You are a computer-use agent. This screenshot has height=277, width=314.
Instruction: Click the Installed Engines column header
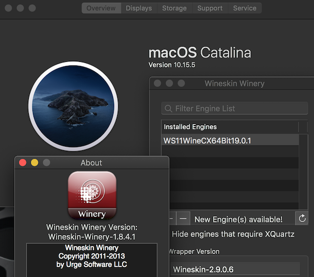(x=230, y=127)
